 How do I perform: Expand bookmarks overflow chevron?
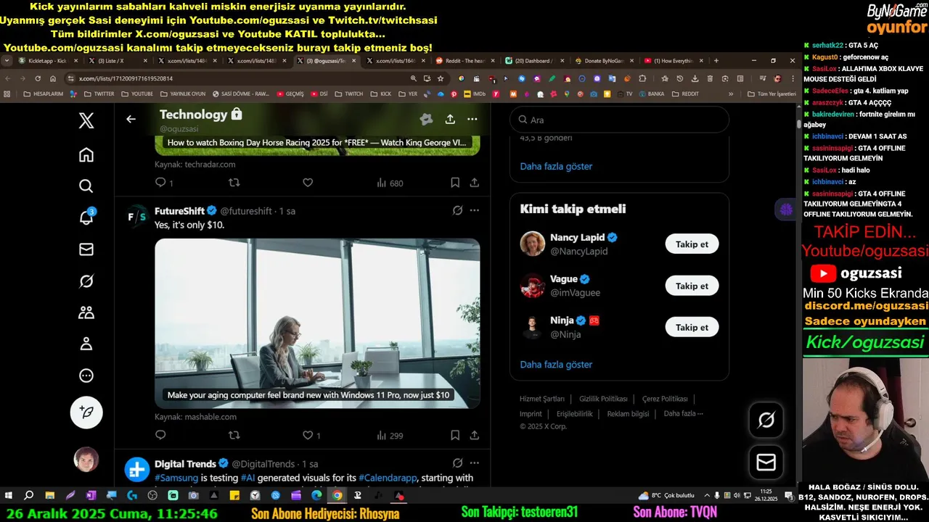click(730, 94)
